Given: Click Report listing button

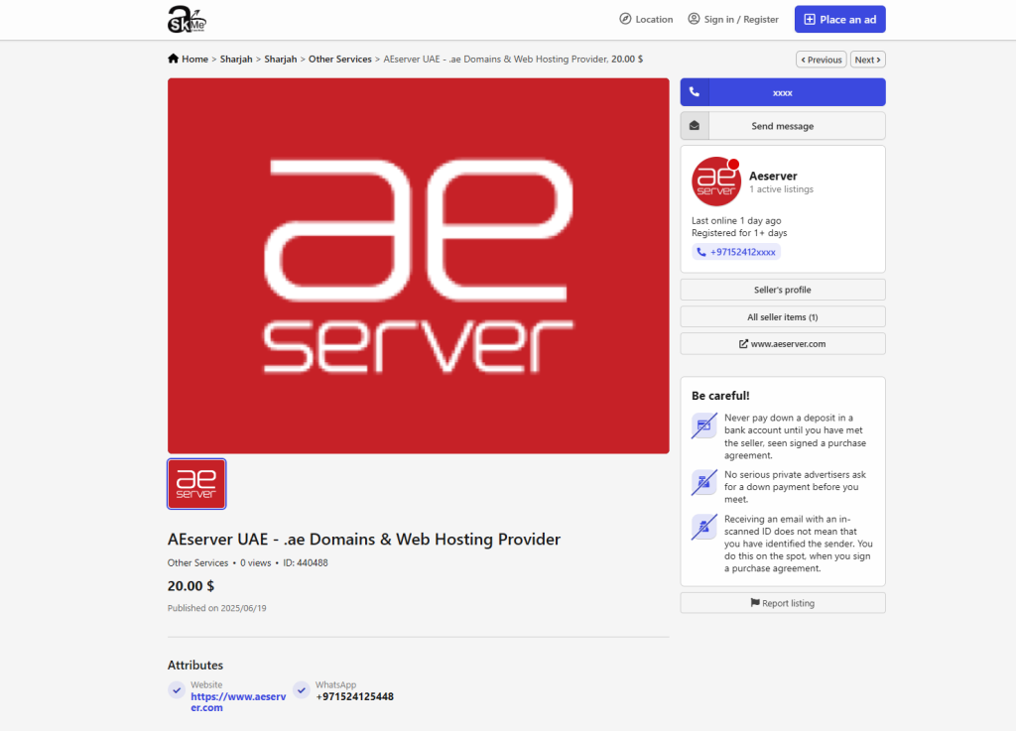Looking at the screenshot, I should click(783, 603).
